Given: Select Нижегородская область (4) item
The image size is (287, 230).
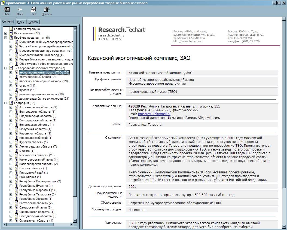Looking at the screenshot, I should click(38, 160).
